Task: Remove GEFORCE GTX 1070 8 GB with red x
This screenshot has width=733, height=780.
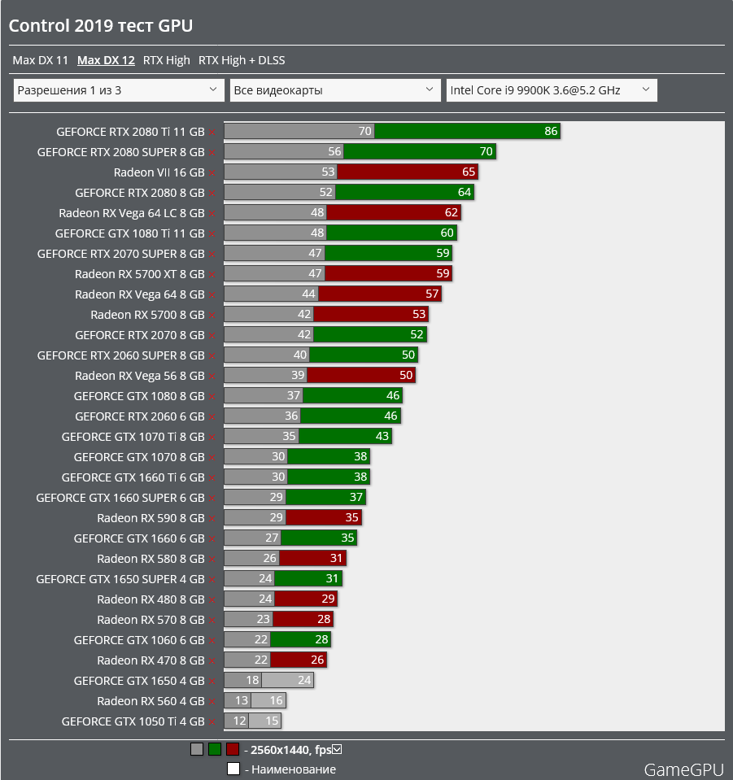Action: [x=212, y=458]
